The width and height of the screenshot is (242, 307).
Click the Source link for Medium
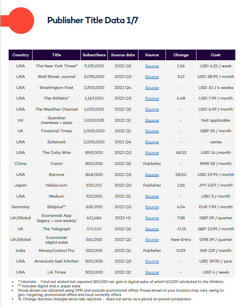point(152,196)
